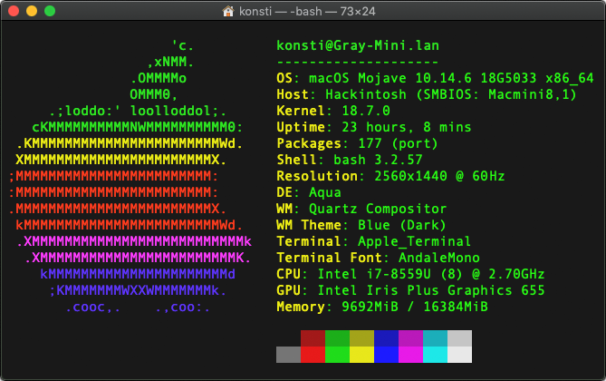The width and height of the screenshot is (606, 381).
Task: Click the ASCII art line ',xNMM.'
Action: click(170, 62)
